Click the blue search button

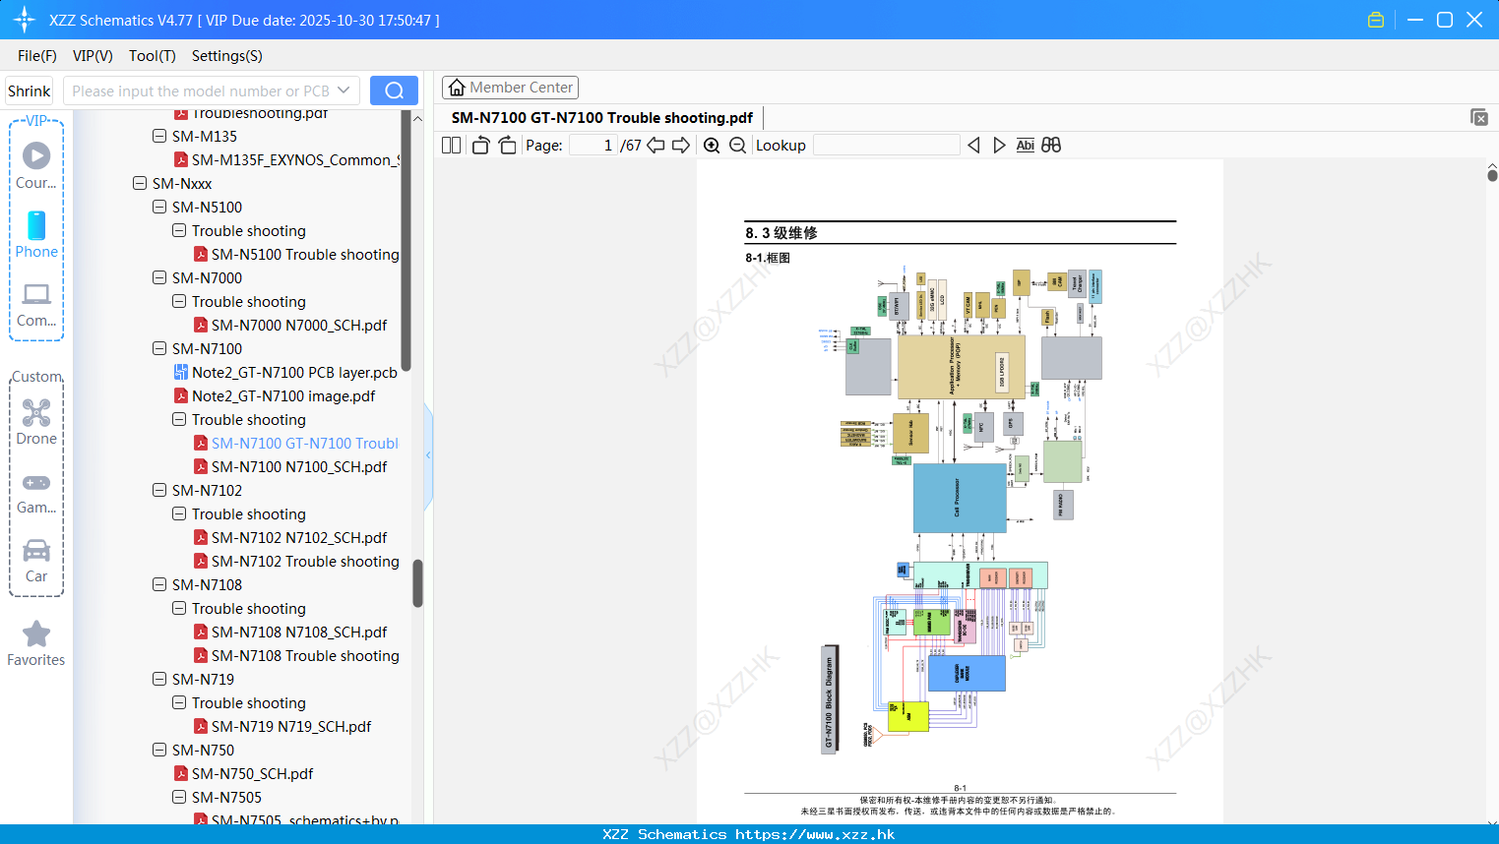tap(394, 90)
